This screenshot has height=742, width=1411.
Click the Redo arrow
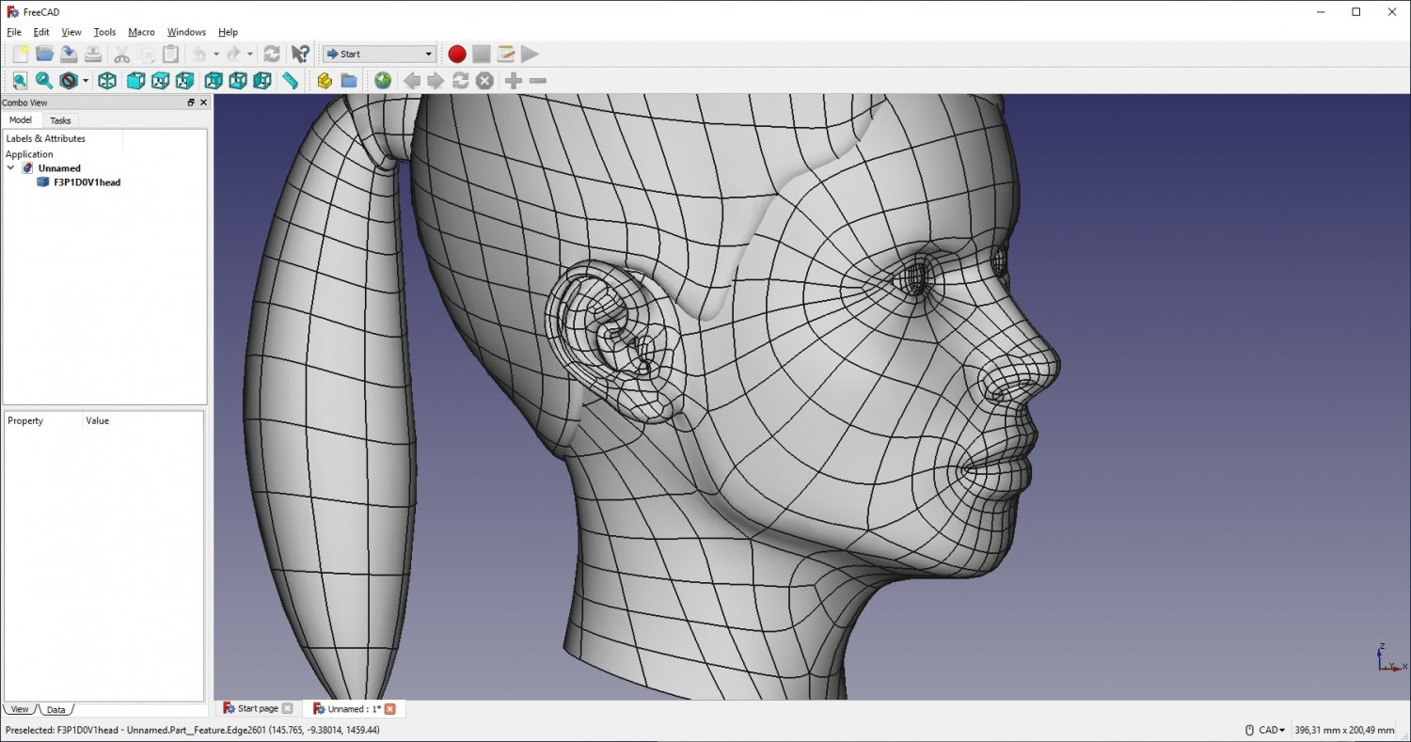click(x=233, y=54)
